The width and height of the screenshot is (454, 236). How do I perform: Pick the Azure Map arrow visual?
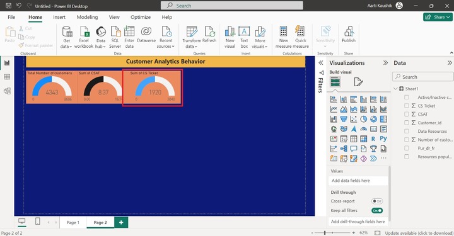(354, 129)
